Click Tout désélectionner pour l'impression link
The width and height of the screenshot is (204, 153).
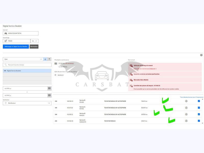point(192,97)
